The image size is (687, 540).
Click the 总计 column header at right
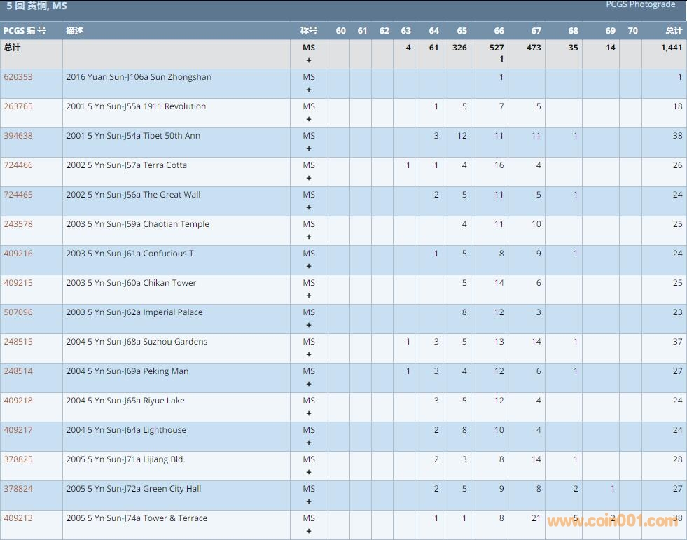[x=673, y=31]
